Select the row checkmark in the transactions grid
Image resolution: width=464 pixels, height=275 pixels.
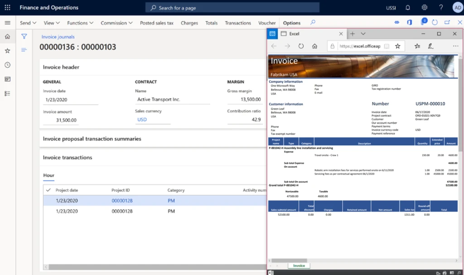coord(49,190)
